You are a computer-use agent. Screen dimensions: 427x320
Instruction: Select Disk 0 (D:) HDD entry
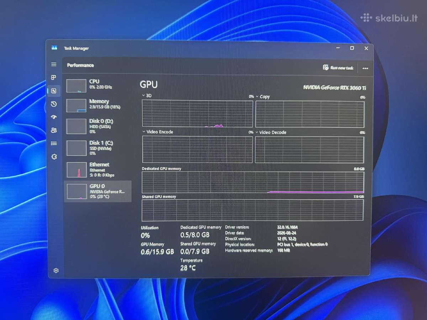coord(98,126)
